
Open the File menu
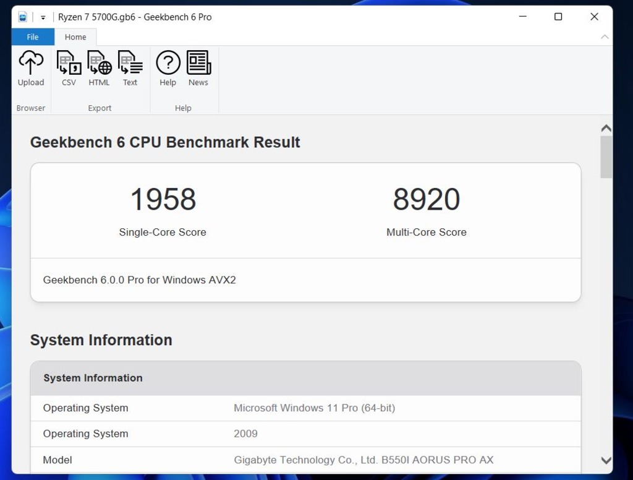click(x=32, y=36)
